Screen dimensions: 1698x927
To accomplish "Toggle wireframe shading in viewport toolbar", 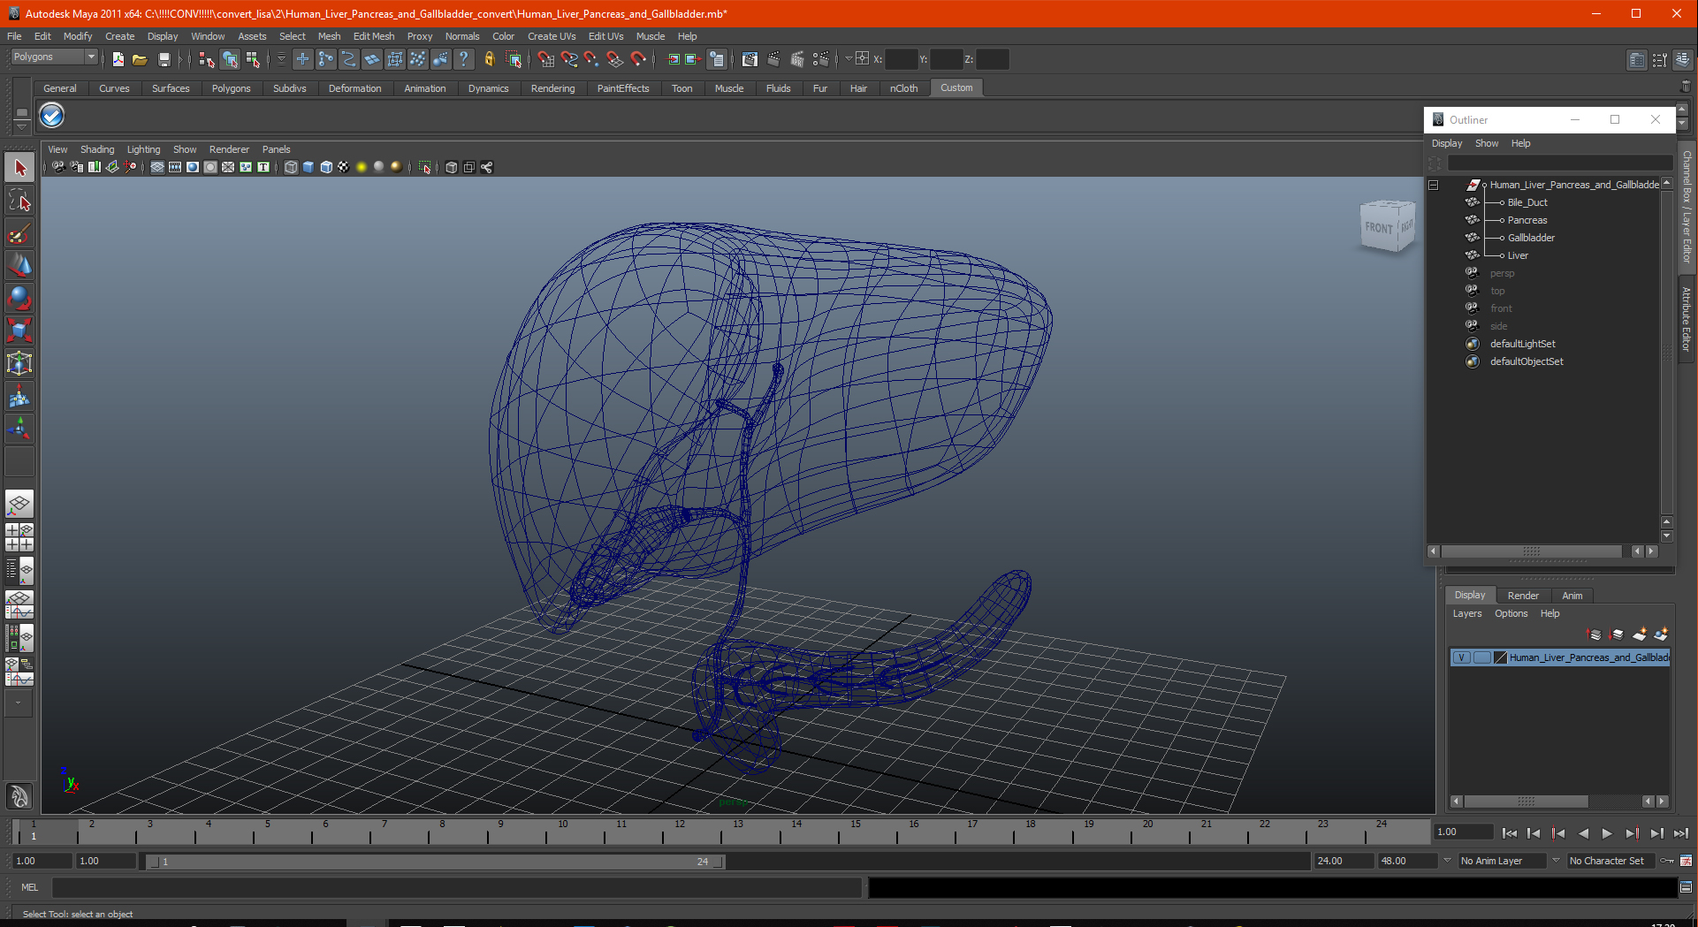I will pos(291,167).
